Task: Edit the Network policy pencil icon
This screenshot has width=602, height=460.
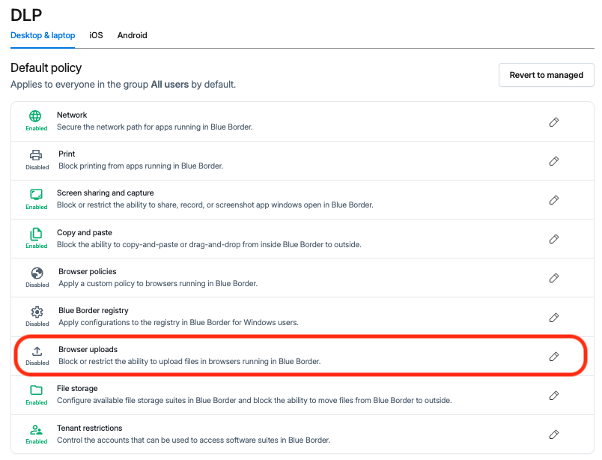Action: click(x=553, y=122)
